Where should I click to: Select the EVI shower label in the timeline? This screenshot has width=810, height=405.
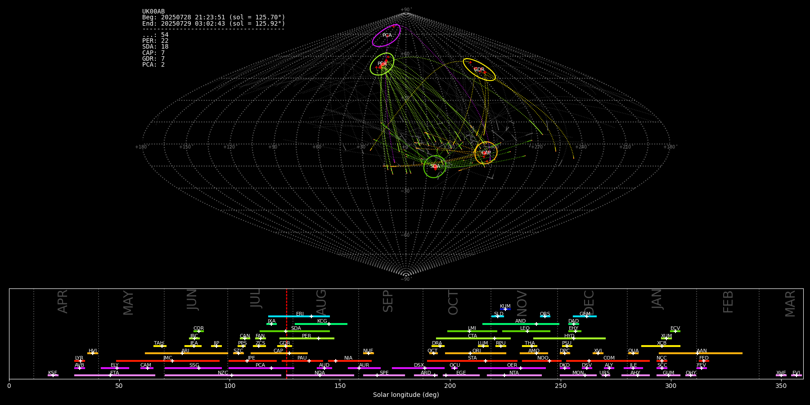(x=796, y=373)
